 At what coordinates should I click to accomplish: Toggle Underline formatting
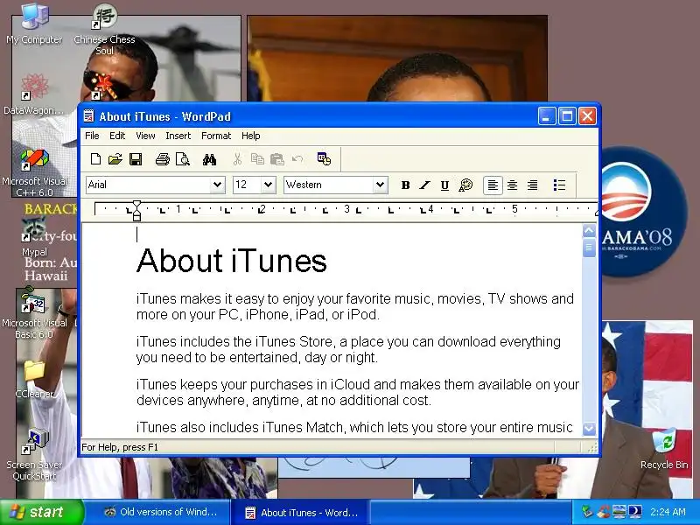(444, 185)
